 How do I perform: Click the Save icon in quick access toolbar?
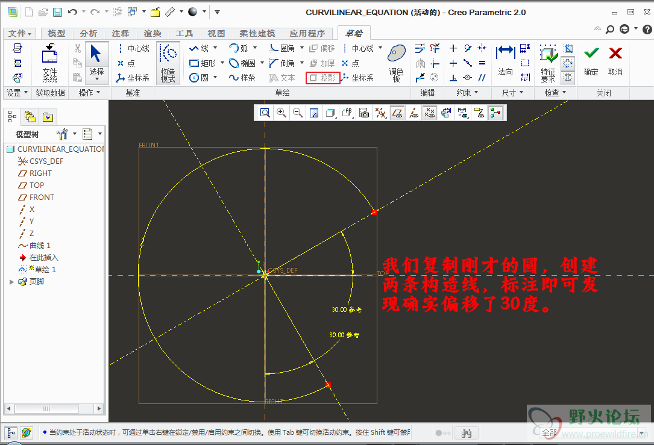coord(57,12)
